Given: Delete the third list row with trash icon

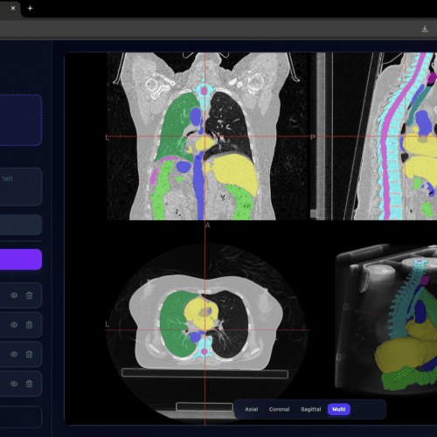Looking at the screenshot, I should [x=29, y=354].
